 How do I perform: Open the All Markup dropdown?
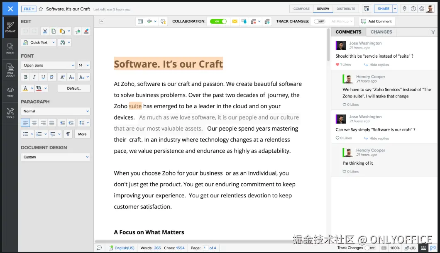point(342,21)
